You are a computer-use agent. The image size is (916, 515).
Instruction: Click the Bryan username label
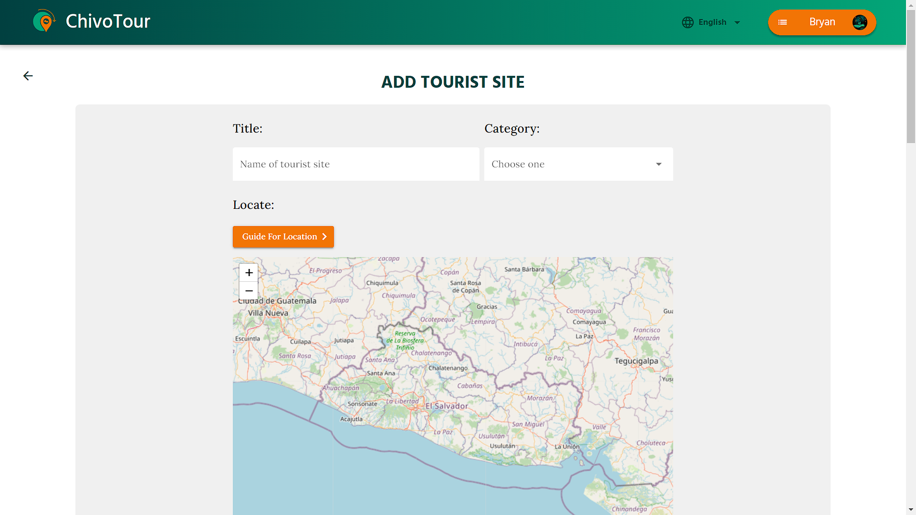[x=822, y=22]
